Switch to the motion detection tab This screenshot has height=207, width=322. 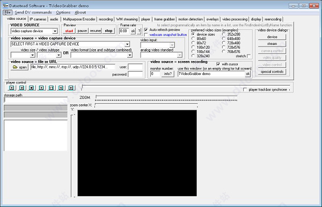(191, 19)
